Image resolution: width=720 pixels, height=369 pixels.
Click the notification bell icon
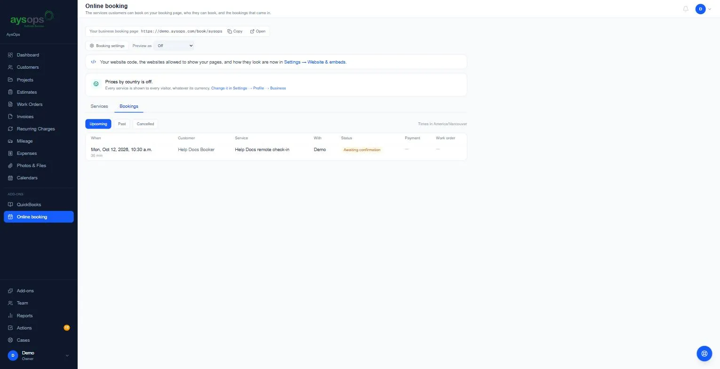(686, 9)
